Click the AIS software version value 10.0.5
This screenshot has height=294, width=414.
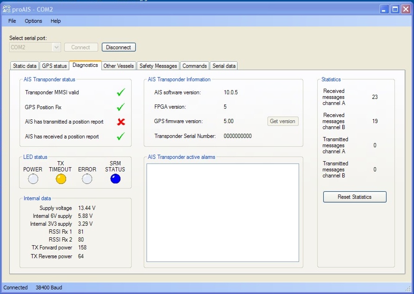tap(231, 92)
